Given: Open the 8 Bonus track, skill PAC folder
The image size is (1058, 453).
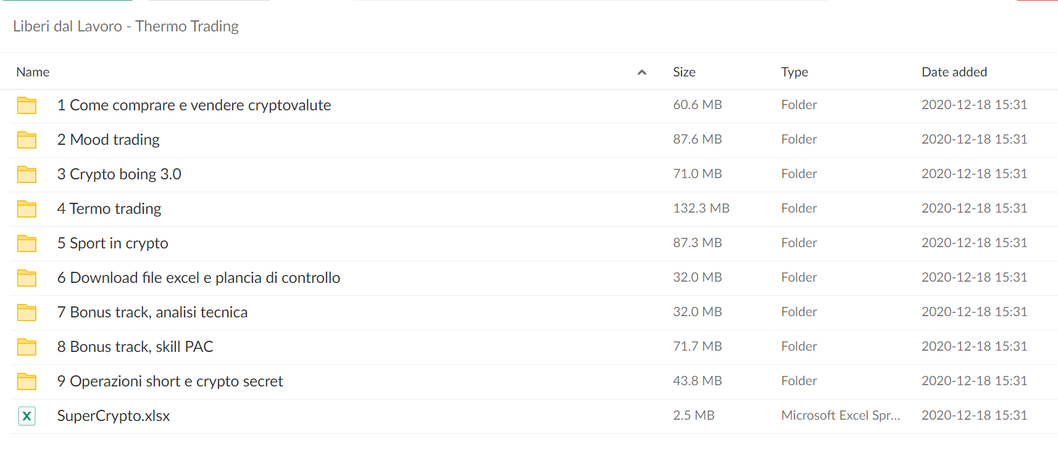Looking at the screenshot, I should point(135,346).
